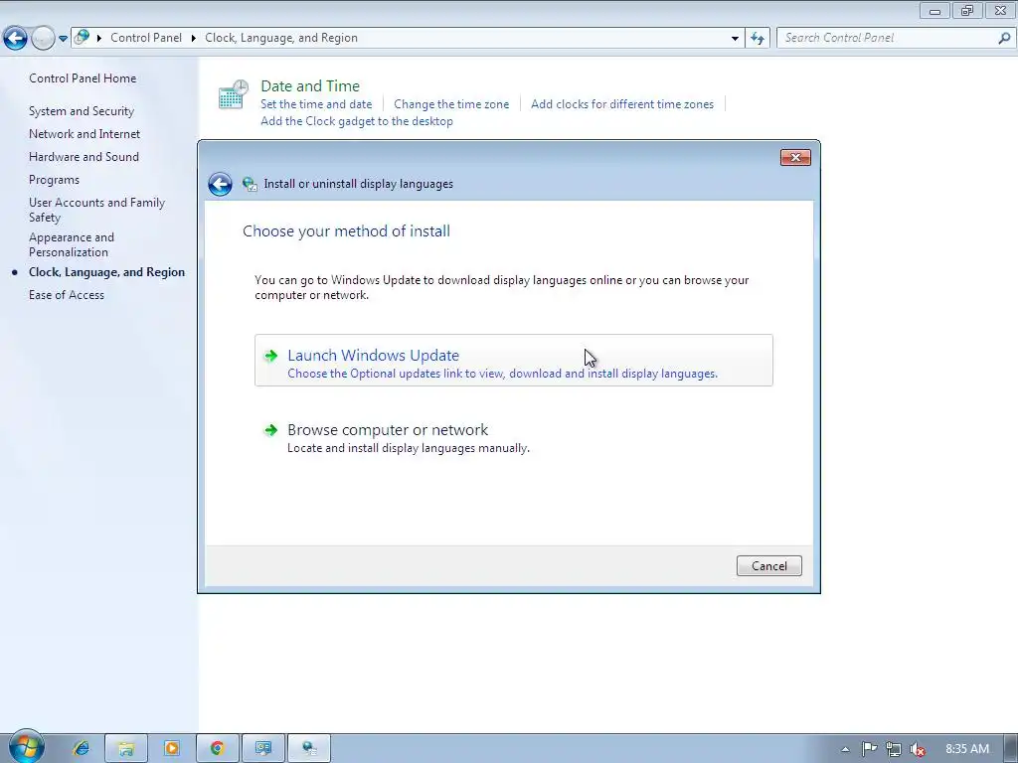This screenshot has height=763, width=1018.
Task: Click green arrow beside Launch Windows Update
Action: point(270,356)
